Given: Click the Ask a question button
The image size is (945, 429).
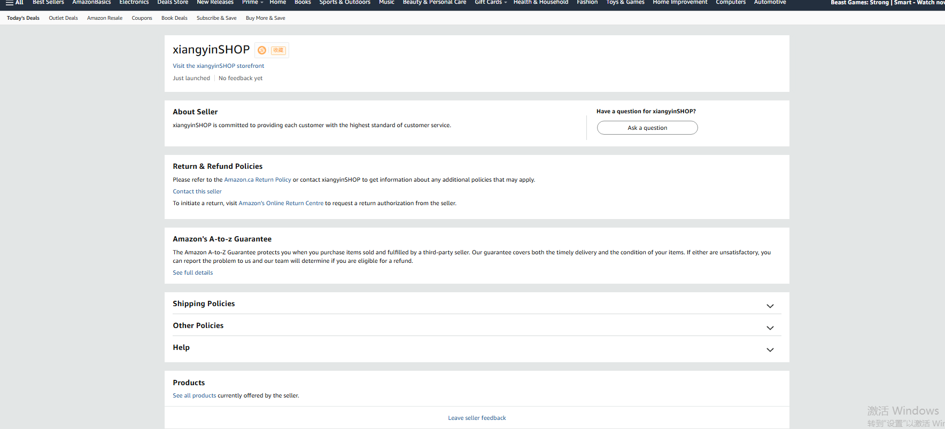Looking at the screenshot, I should click(647, 128).
